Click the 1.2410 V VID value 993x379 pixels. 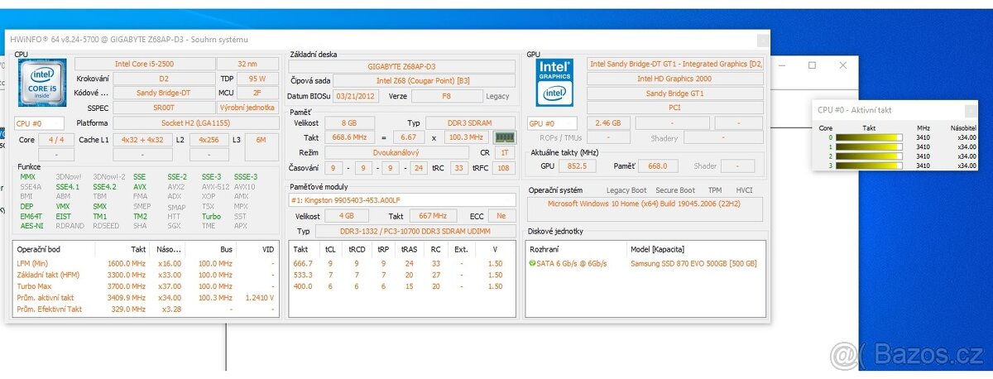(x=258, y=298)
